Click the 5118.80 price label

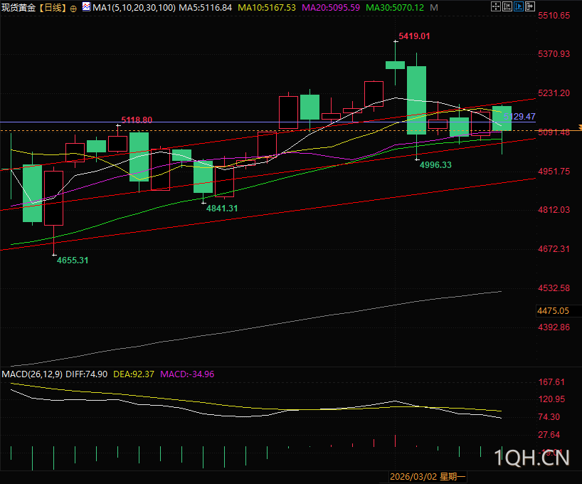point(137,120)
